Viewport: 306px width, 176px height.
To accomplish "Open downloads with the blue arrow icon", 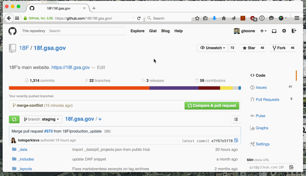I will point(214,18).
